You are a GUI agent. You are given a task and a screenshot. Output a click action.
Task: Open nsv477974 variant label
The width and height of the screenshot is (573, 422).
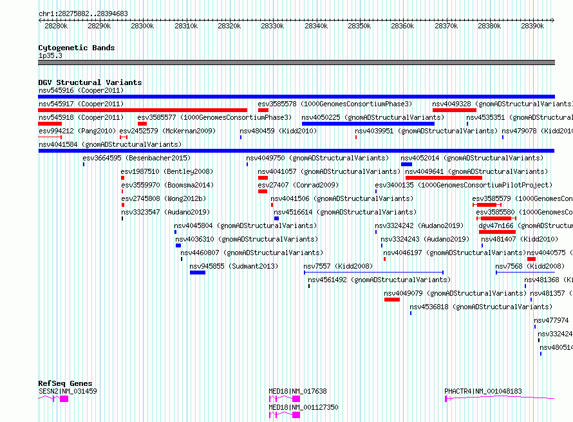coord(551,320)
